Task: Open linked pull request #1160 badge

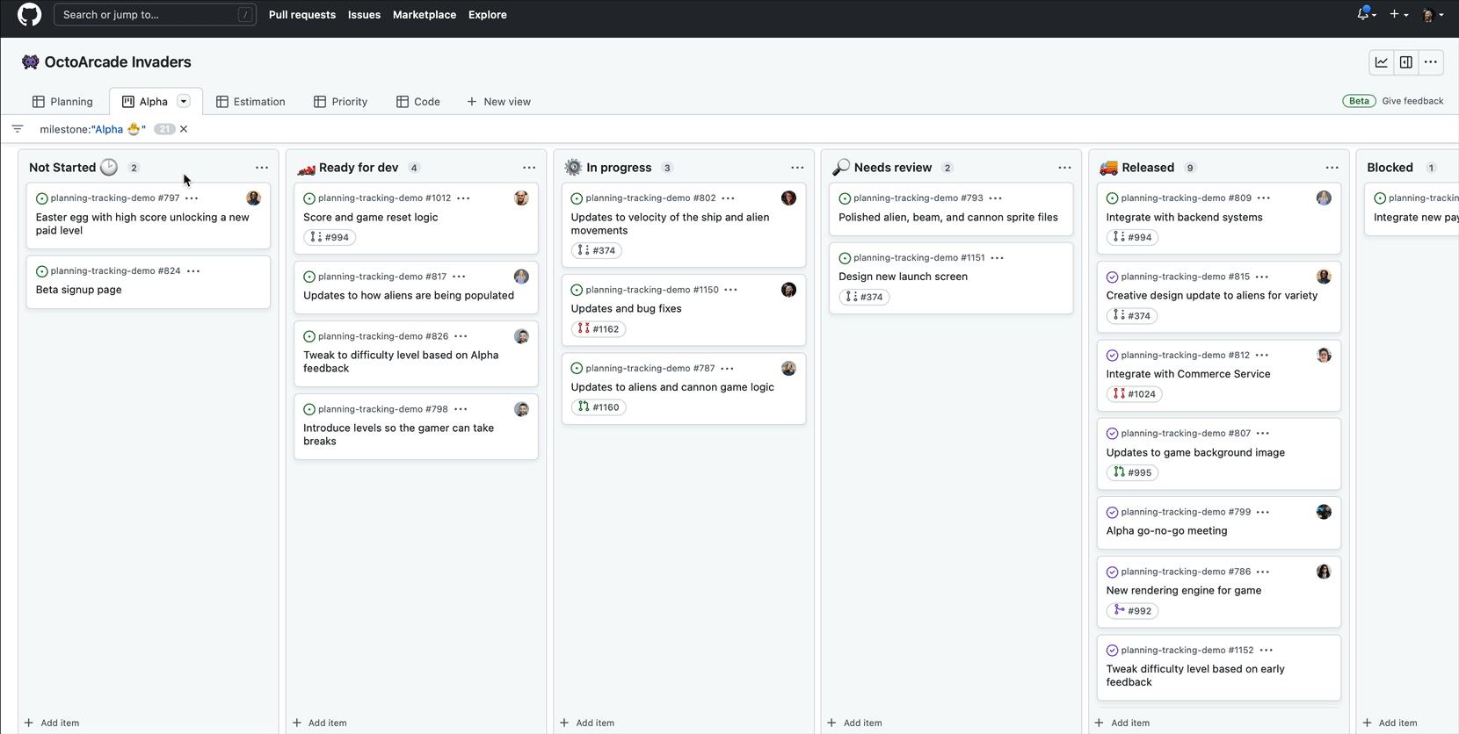Action: (x=598, y=407)
